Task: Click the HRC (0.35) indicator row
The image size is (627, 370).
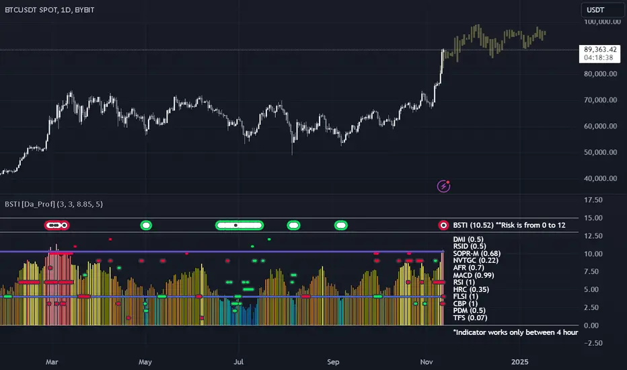Action: click(471, 289)
